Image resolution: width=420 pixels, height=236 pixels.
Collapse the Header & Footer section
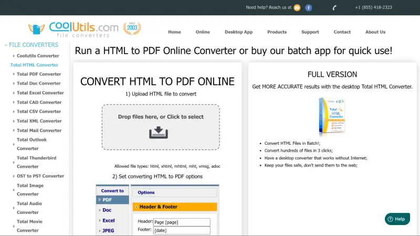pyautogui.click(x=175, y=207)
